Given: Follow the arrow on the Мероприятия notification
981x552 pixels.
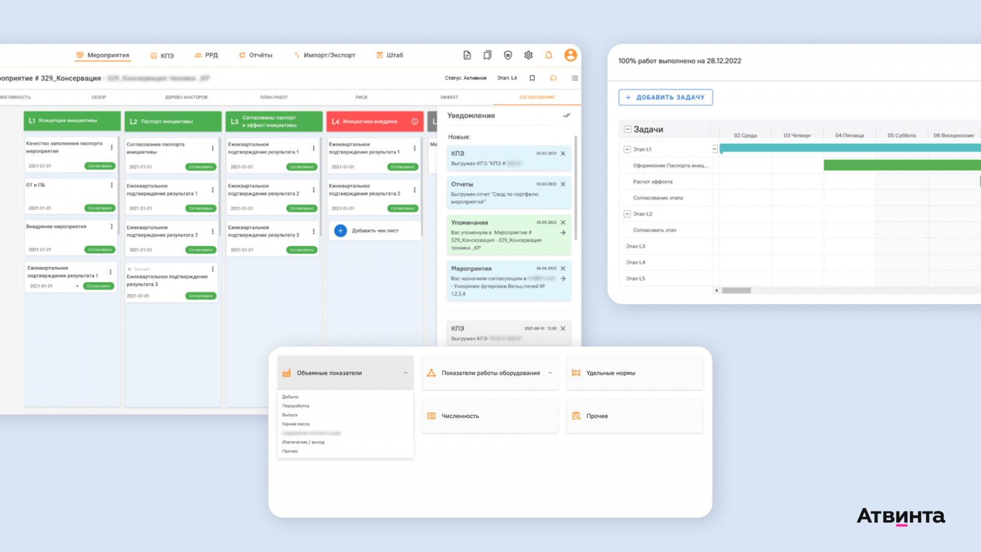Looking at the screenshot, I should pos(563,278).
